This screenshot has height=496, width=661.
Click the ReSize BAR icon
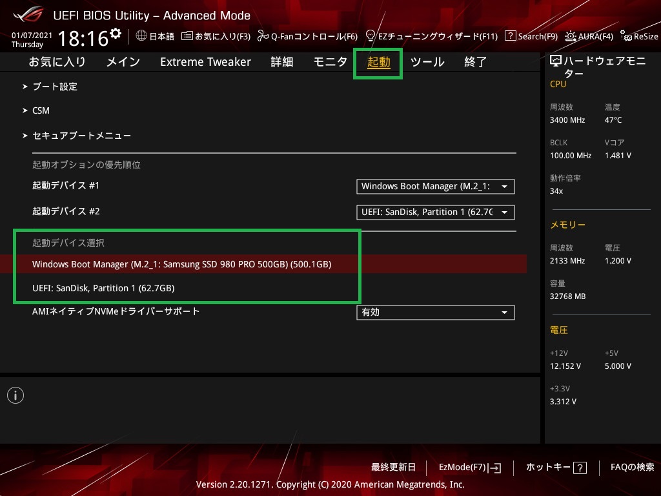pyautogui.click(x=626, y=36)
